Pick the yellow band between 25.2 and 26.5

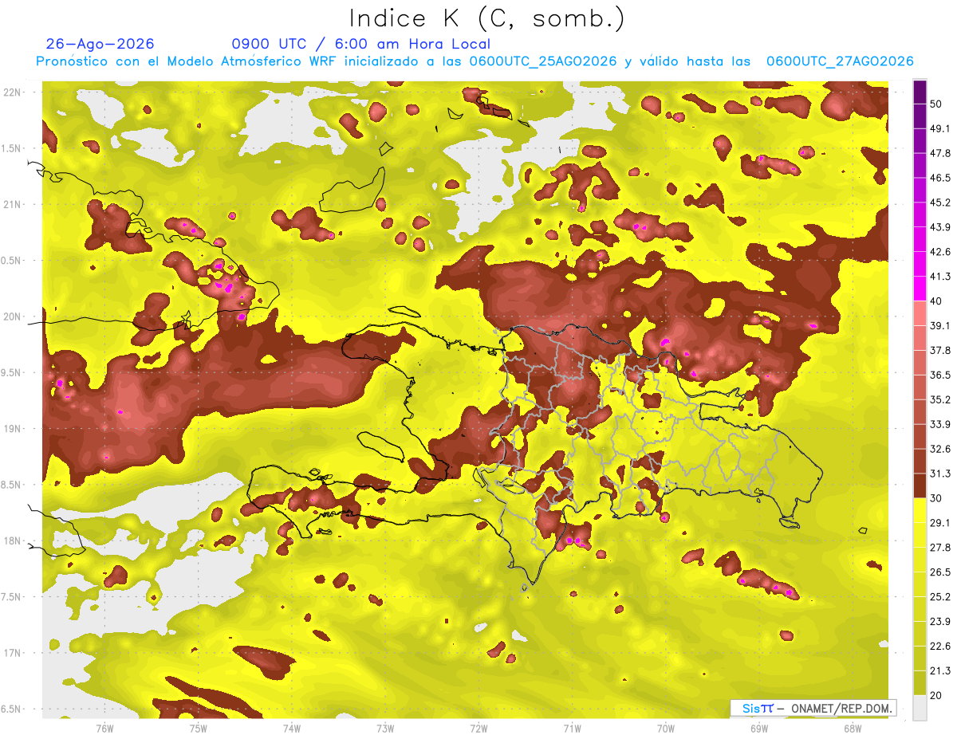click(920, 584)
